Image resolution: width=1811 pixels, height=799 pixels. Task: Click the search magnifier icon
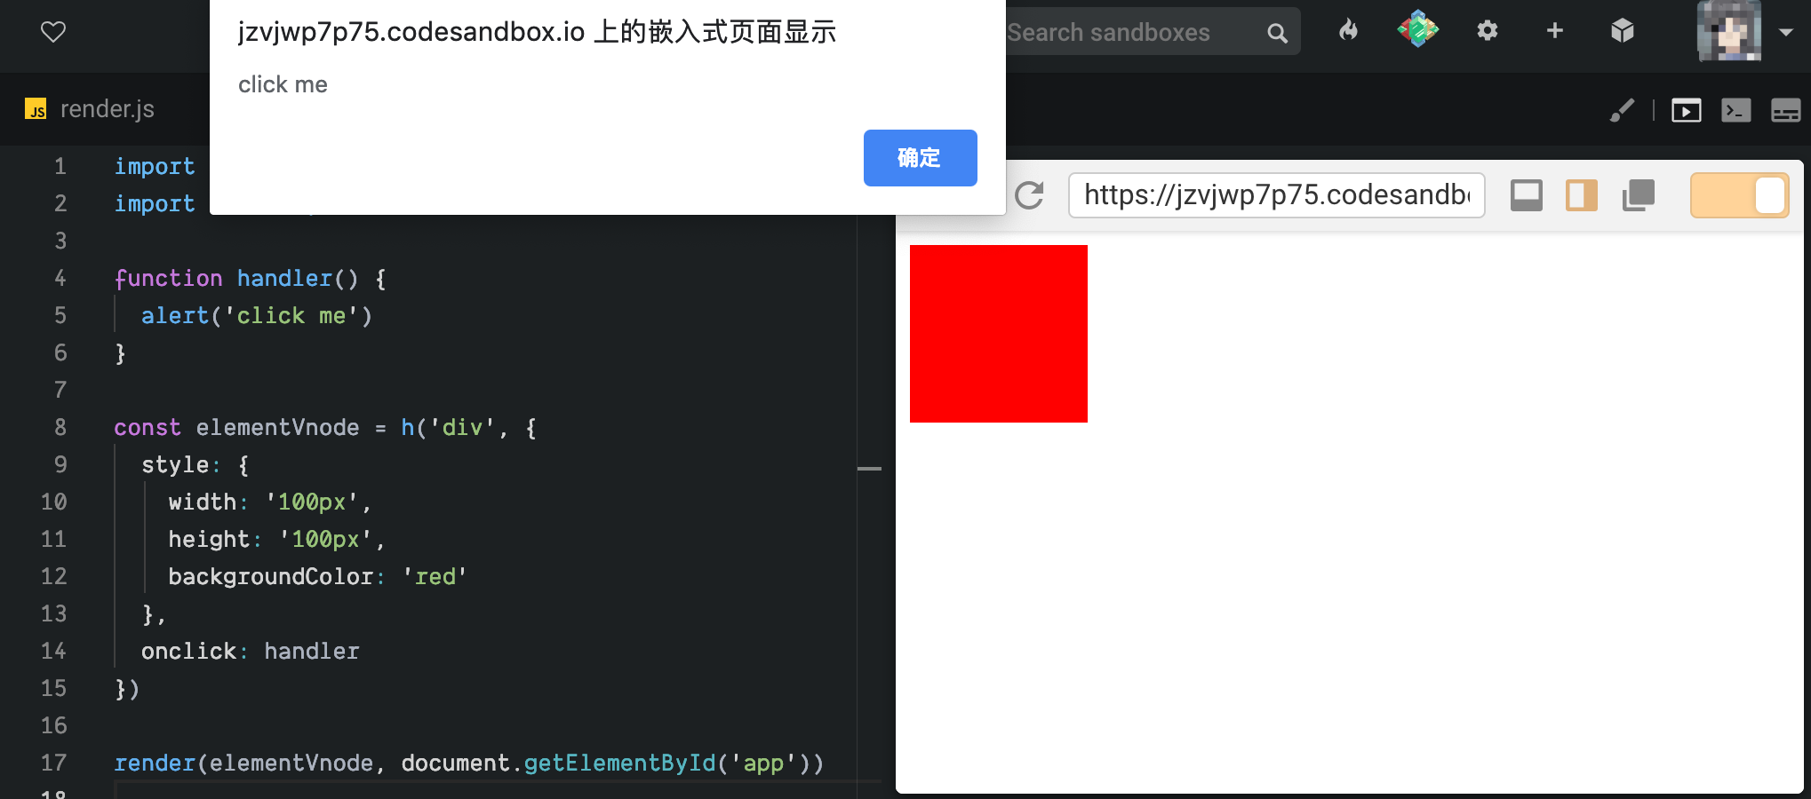point(1277,33)
